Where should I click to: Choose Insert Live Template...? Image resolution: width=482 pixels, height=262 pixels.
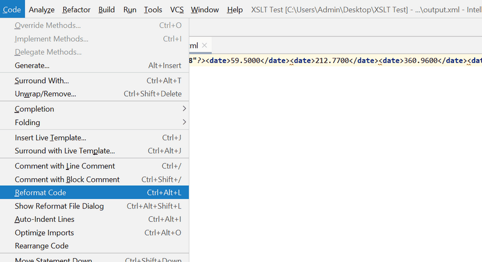click(x=95, y=137)
